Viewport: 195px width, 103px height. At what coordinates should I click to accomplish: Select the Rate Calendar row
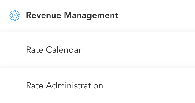click(97, 50)
